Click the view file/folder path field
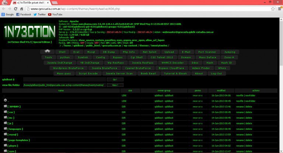 point(64,85)
